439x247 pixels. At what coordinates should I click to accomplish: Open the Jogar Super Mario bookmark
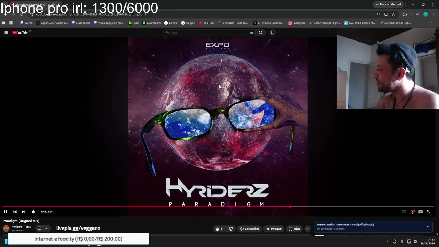(x=52, y=23)
